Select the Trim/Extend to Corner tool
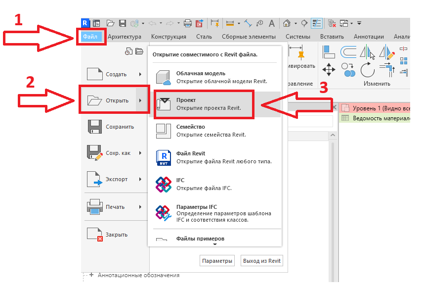The height and width of the screenshot is (290, 422). [x=387, y=70]
